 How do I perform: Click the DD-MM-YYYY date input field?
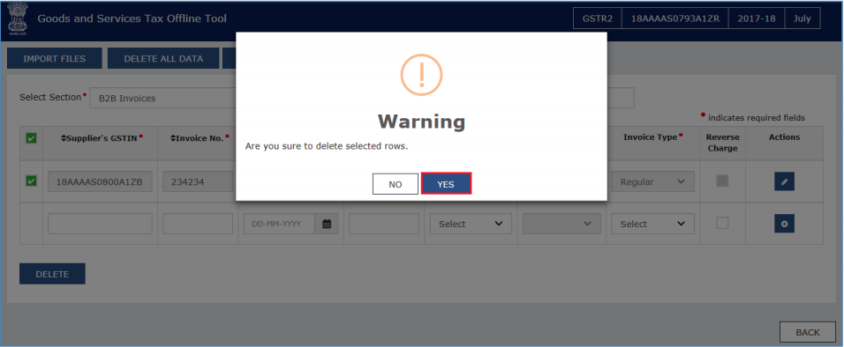tap(279, 224)
